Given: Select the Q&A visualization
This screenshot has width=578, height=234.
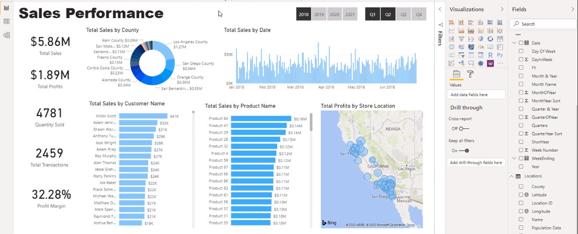Looking at the screenshot, I should [x=471, y=63].
